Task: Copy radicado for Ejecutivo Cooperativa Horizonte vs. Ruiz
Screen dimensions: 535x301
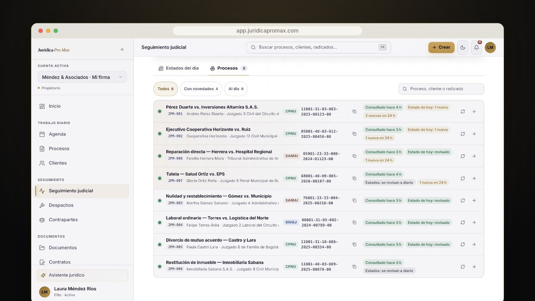Action: [354, 134]
